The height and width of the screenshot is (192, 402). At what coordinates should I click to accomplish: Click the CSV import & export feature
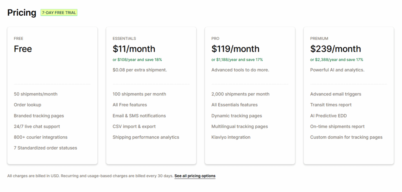coord(134,126)
